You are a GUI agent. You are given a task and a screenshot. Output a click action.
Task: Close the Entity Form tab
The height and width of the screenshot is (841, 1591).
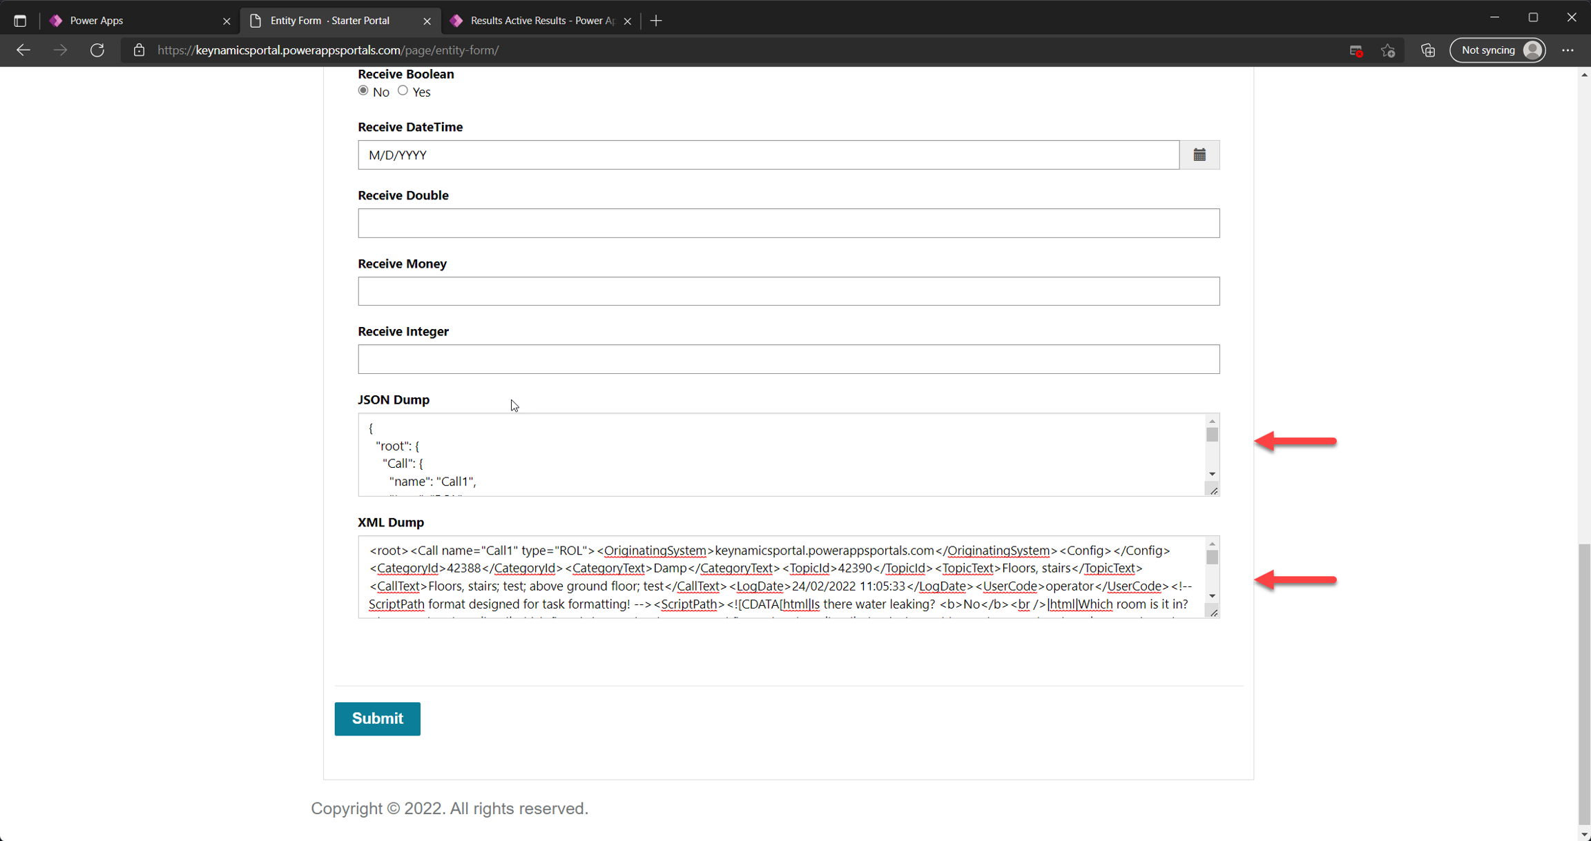coord(427,21)
